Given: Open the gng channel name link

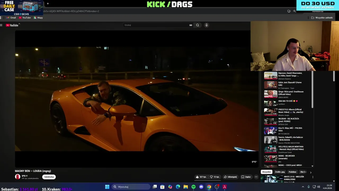Looking at the screenshot, I should coord(24,176).
